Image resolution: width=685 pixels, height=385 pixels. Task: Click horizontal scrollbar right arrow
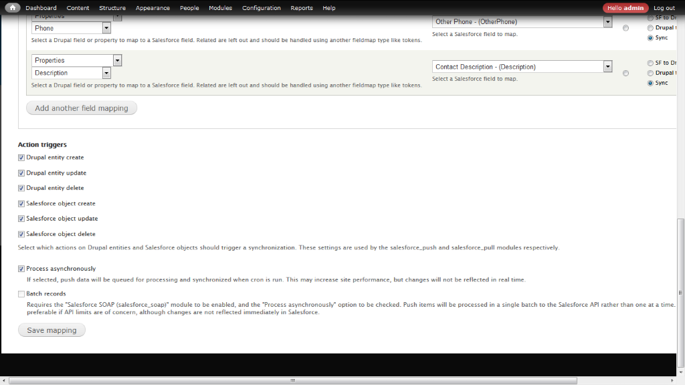tap(673, 380)
